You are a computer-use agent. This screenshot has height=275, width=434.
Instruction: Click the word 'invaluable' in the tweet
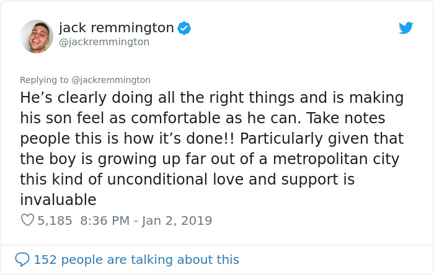coord(58,200)
